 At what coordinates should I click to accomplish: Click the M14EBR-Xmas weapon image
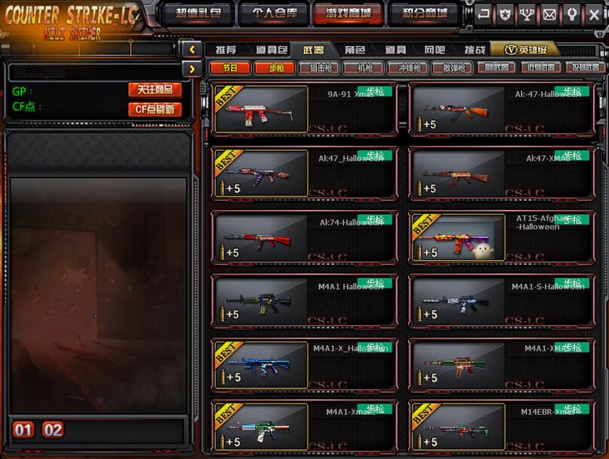pos(458,427)
